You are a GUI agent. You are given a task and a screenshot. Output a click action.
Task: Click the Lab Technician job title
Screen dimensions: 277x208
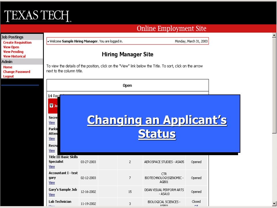click(60, 201)
